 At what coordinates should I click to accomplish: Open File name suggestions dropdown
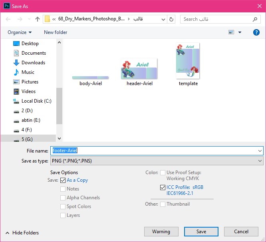coord(260,151)
